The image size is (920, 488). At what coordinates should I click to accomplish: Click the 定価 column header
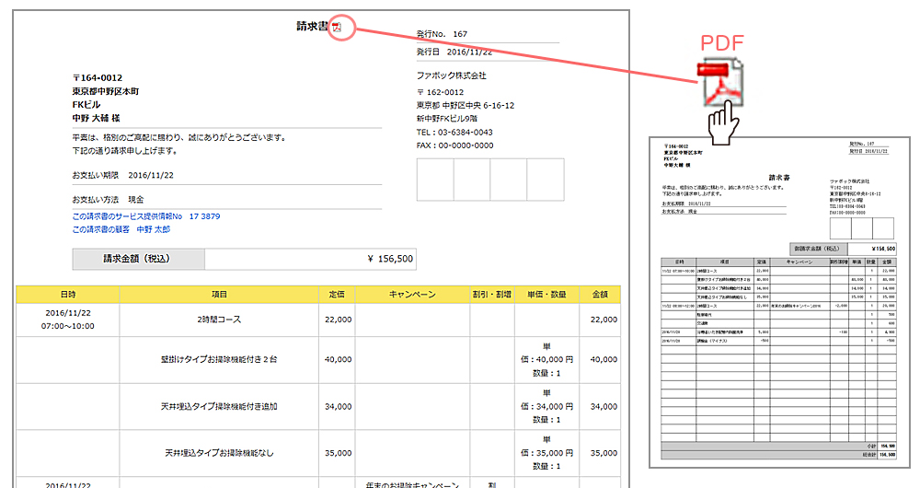point(337,295)
